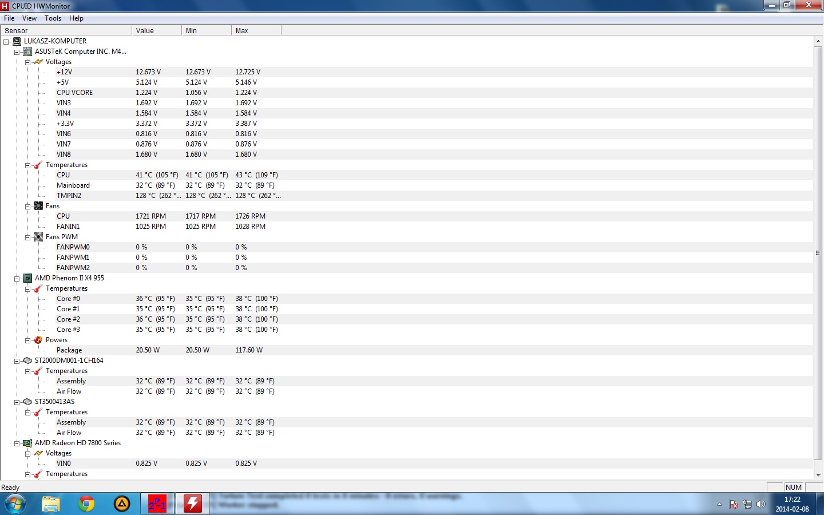Click the 12.725 V max value
The height and width of the screenshot is (515, 824).
(x=248, y=72)
